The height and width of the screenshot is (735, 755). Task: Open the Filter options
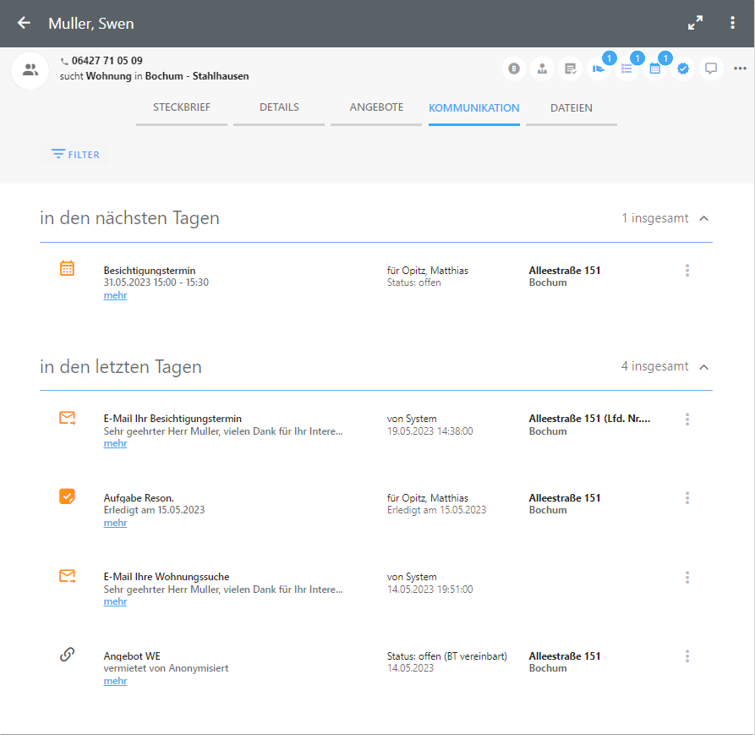click(x=75, y=155)
